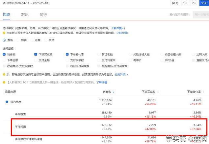Viewport: 209px width, 144px height.
Task: Switch to the 构成 tab
Action: 6,14
